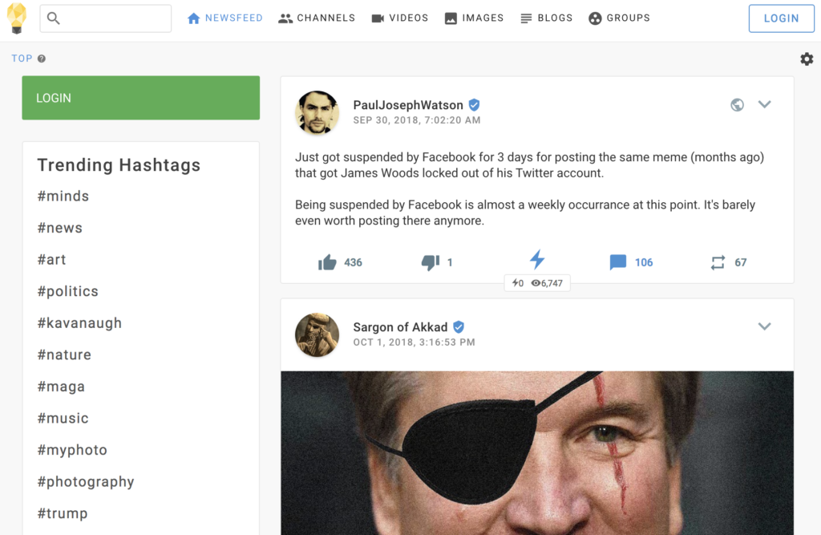This screenshot has height=535, width=821.
Task: Open Sargon of Akkad's profile avatar
Action: pos(317,334)
